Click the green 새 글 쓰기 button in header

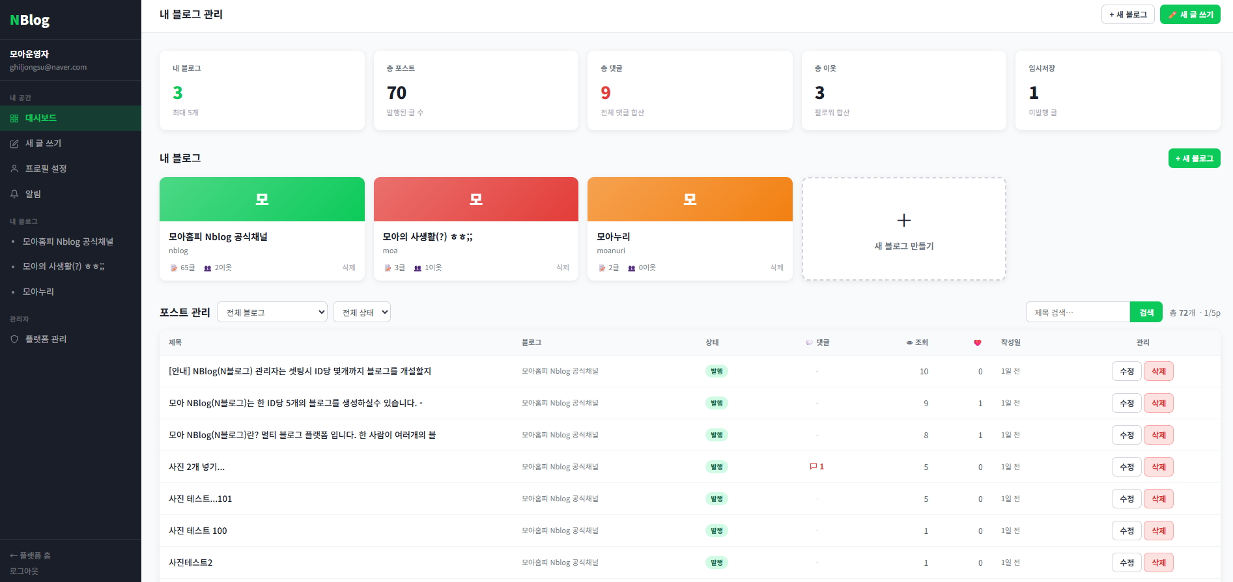(x=1189, y=14)
